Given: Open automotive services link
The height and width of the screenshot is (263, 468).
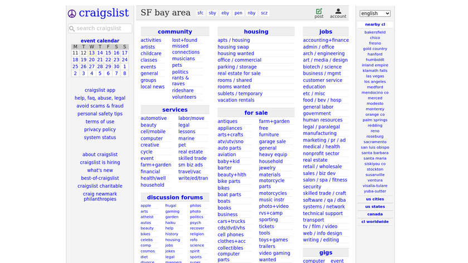Looking at the screenshot, I should click(153, 118).
